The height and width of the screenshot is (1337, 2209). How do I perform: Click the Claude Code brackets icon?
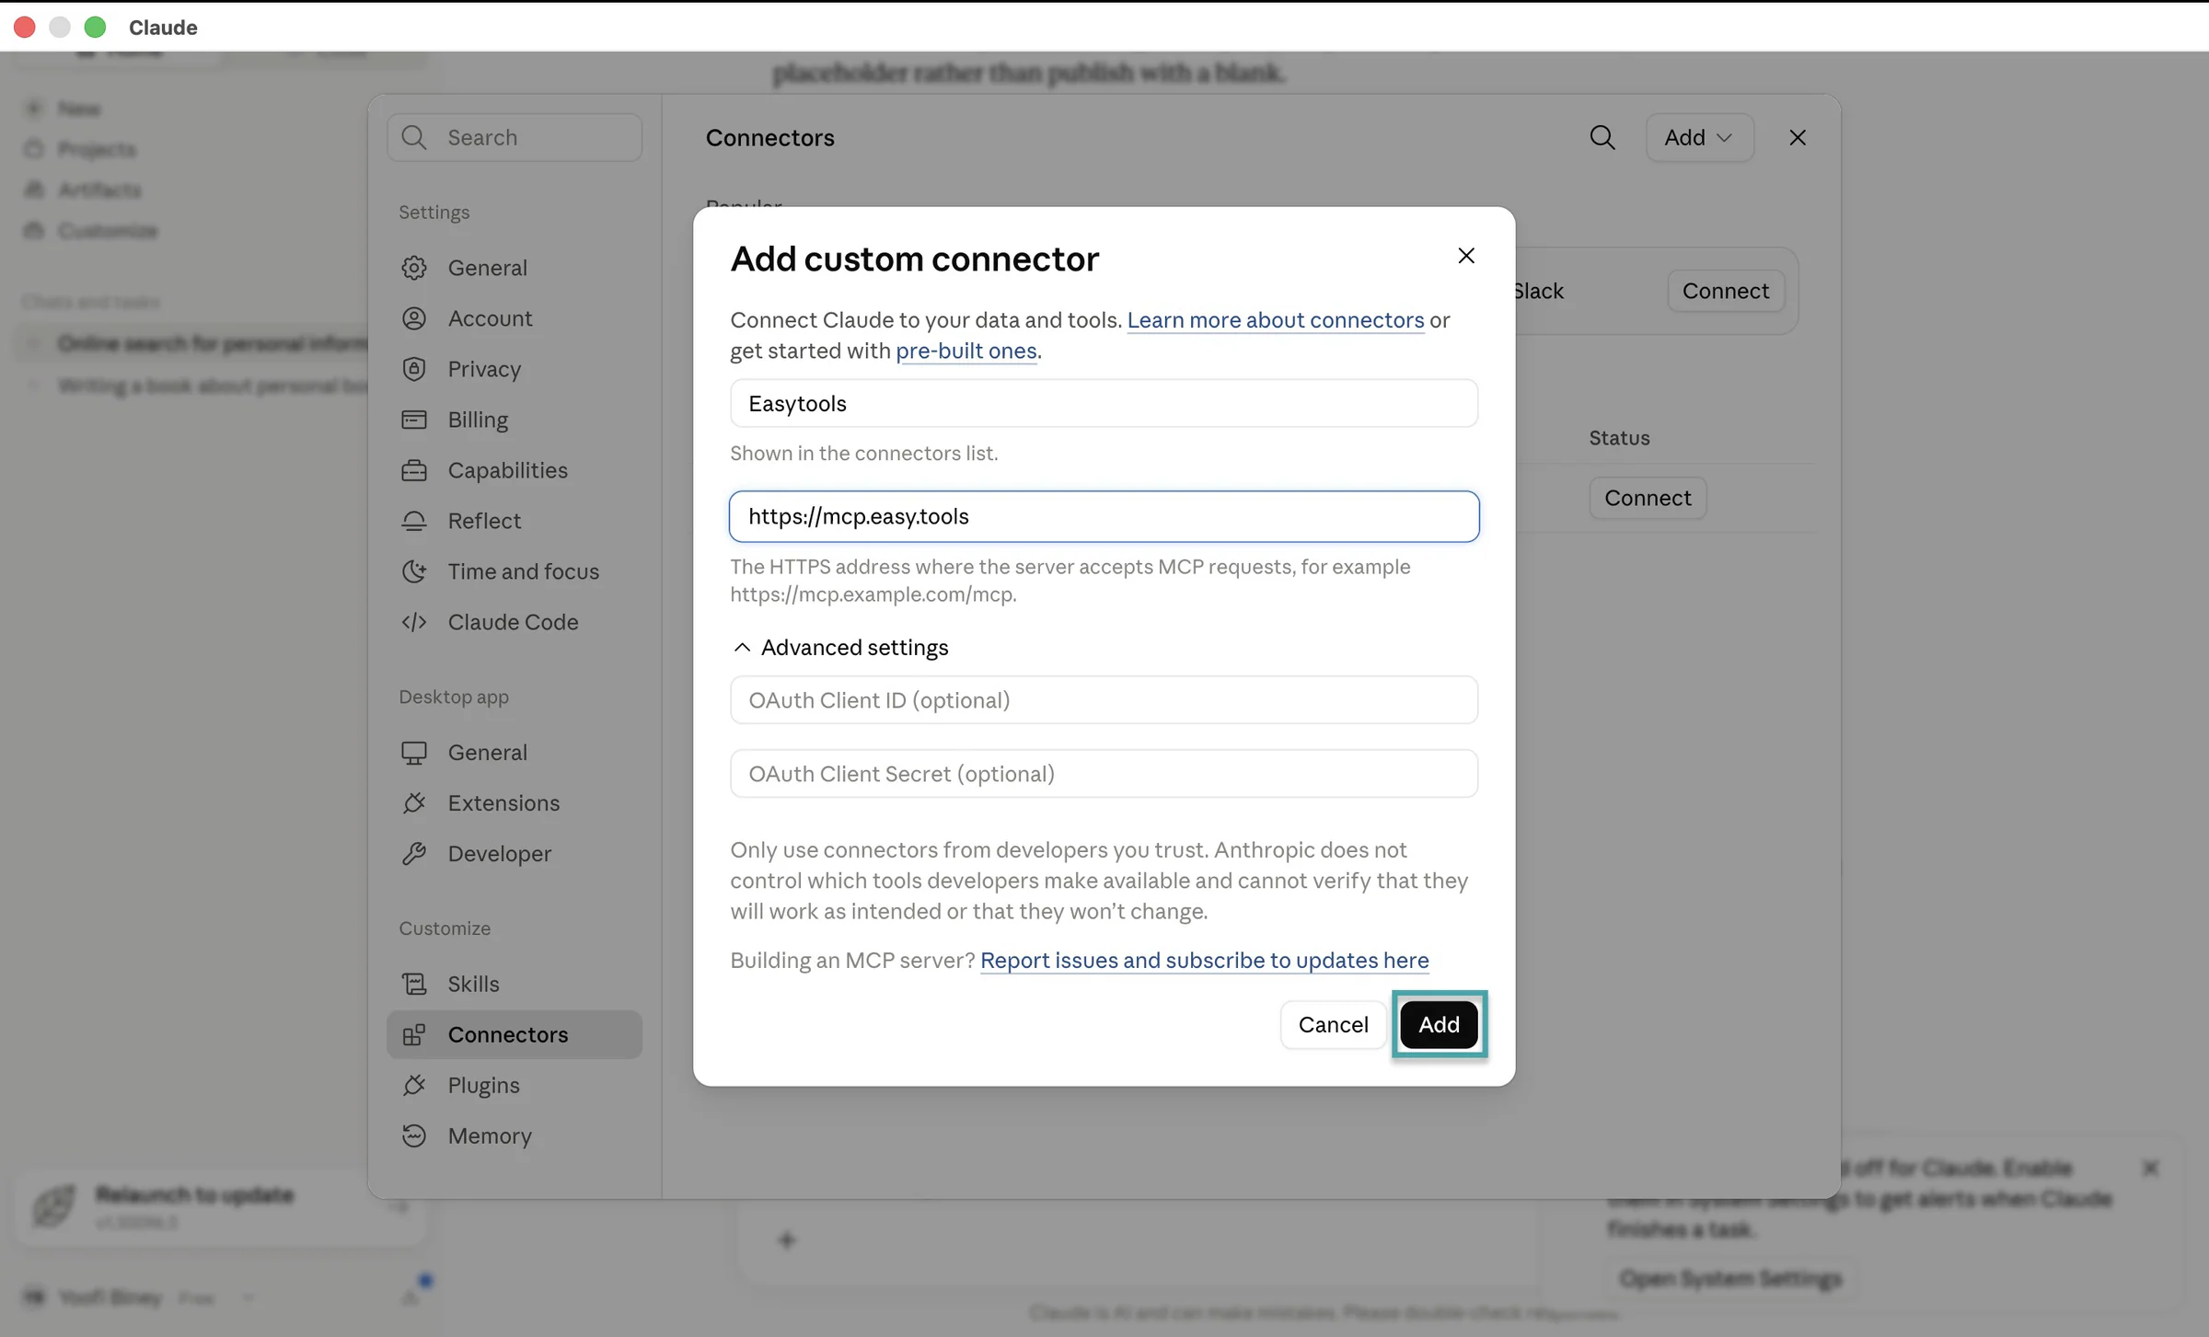click(414, 622)
